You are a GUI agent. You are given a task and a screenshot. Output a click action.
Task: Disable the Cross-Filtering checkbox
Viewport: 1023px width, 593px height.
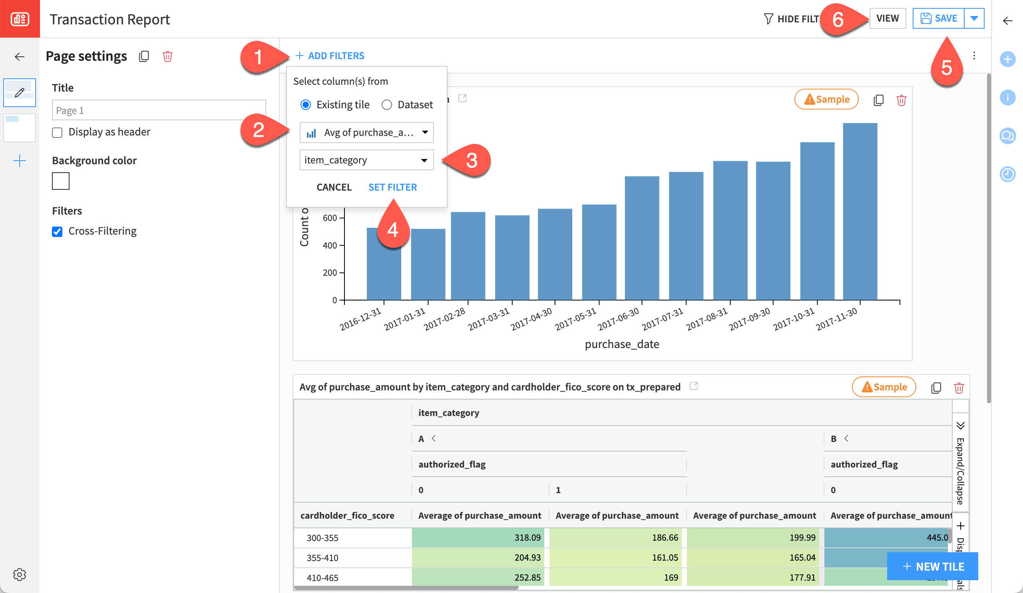click(x=57, y=231)
